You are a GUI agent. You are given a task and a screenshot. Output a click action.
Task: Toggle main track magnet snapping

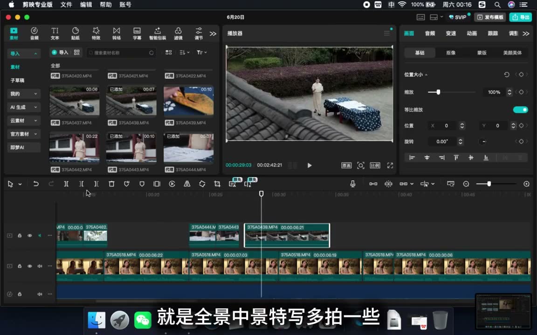(x=373, y=184)
